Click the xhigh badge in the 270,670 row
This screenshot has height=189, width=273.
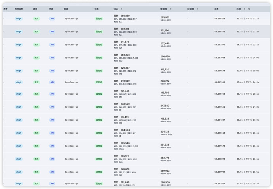[19, 172]
